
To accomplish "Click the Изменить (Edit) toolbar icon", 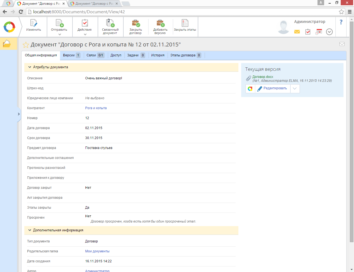I will (33, 23).
